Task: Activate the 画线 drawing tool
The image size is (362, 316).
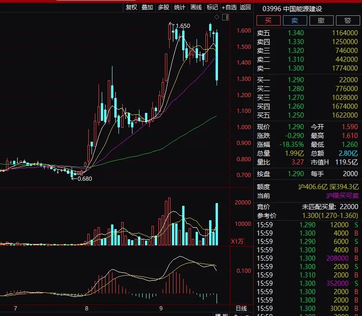Action: [x=196, y=7]
